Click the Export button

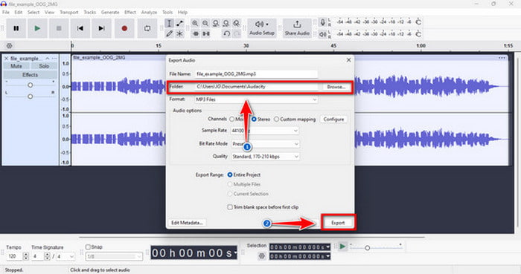pos(338,223)
